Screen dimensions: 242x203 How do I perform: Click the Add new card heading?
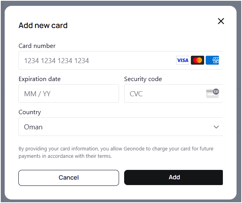coord(43,25)
